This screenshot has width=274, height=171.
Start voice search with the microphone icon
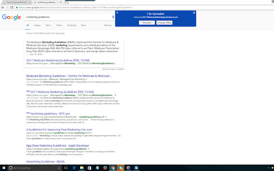tap(113, 17)
